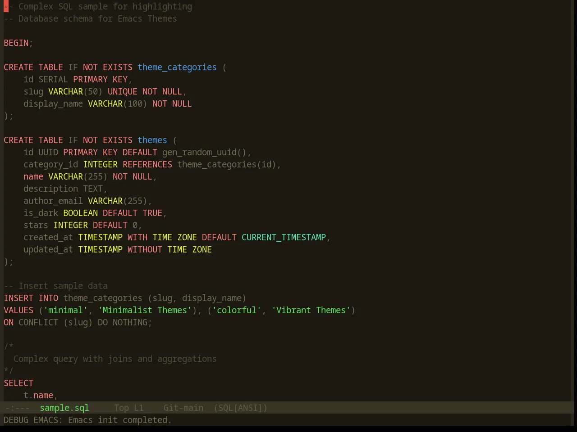Click author_email column name
577x432 pixels.
tap(53, 201)
